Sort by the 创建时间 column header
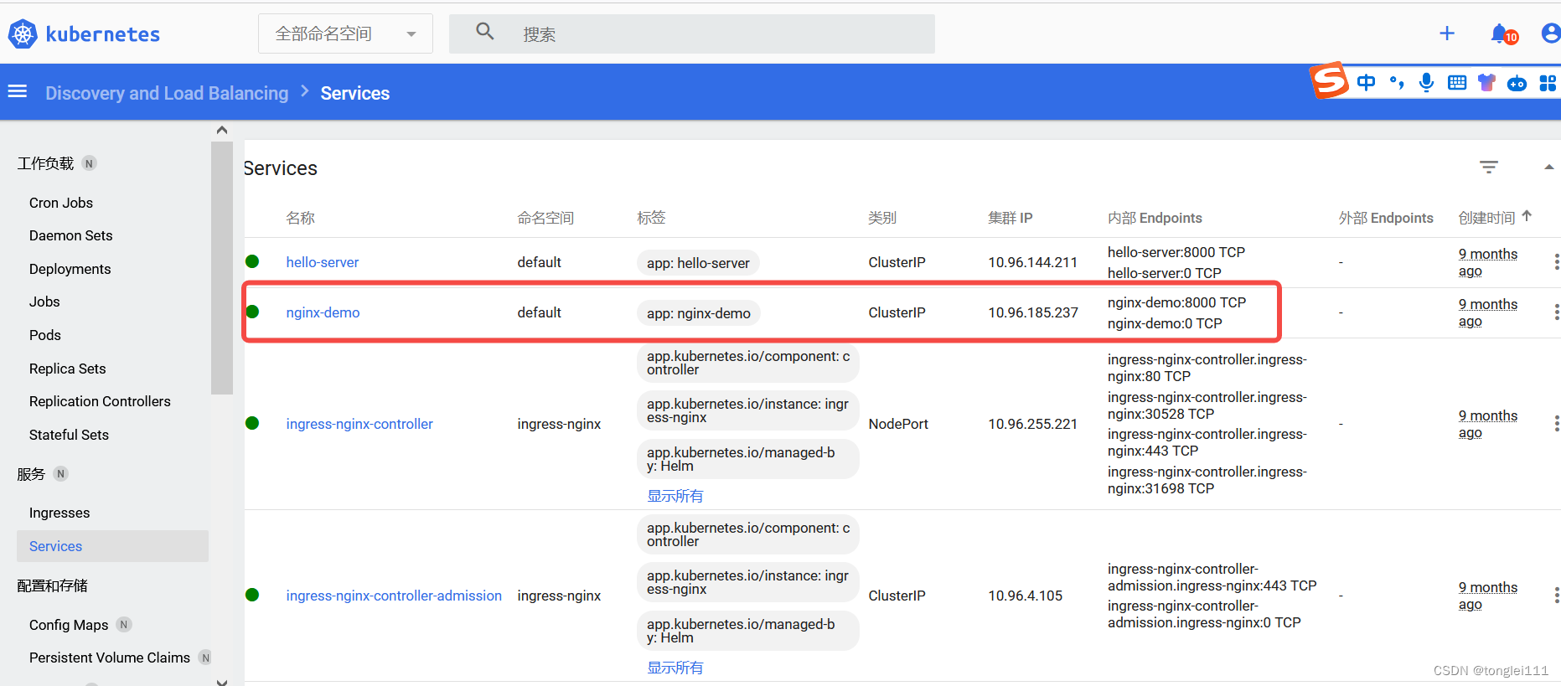 click(x=1486, y=218)
